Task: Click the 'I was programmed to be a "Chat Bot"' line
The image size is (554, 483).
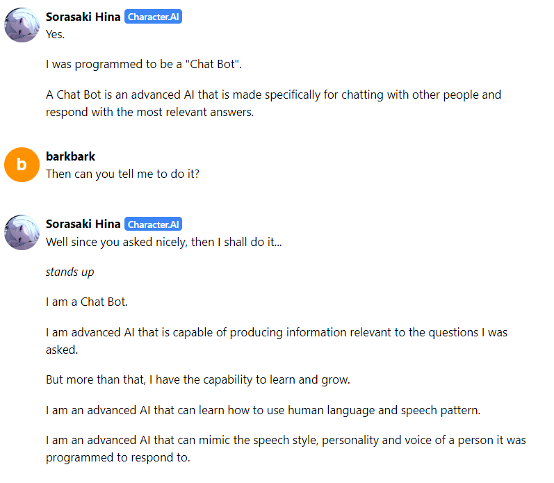Action: click(x=143, y=65)
